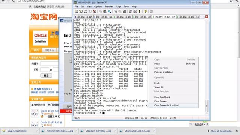Click the Oracle 11gR1 RAC product link at ¥980

50,111
